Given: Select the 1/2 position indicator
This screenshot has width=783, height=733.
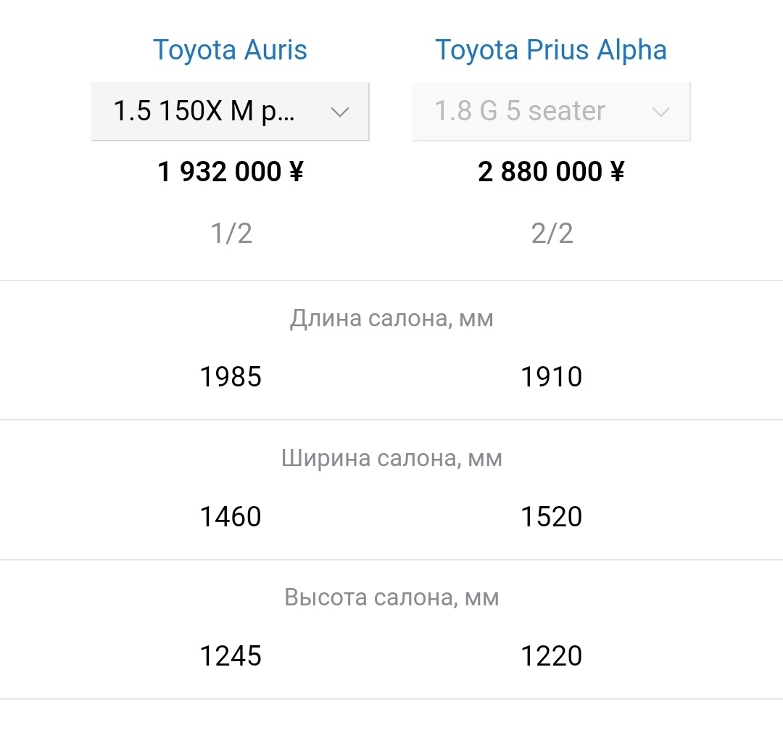Looking at the screenshot, I should [231, 233].
